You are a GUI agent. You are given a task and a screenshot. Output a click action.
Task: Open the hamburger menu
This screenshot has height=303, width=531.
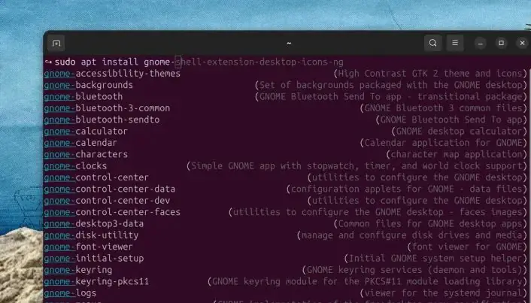pos(455,43)
